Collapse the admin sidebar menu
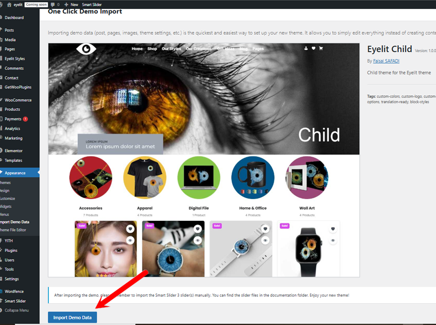 17,310
